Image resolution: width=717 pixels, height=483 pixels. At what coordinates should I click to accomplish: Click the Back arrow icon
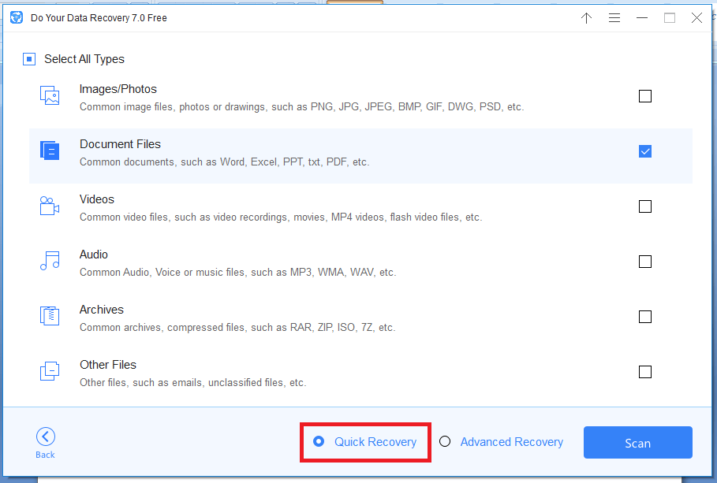46,437
